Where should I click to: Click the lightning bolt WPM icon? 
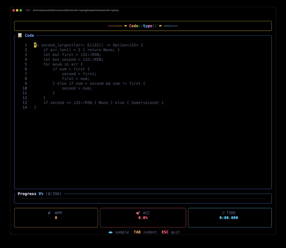[49, 213]
